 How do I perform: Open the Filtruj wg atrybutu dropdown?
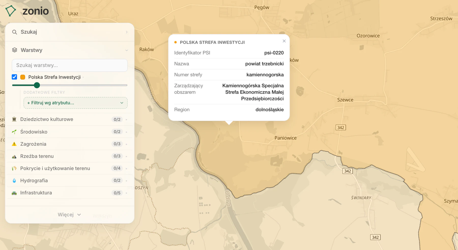coord(76,103)
